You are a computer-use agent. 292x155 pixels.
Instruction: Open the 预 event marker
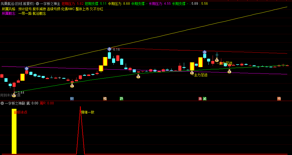[279, 99]
